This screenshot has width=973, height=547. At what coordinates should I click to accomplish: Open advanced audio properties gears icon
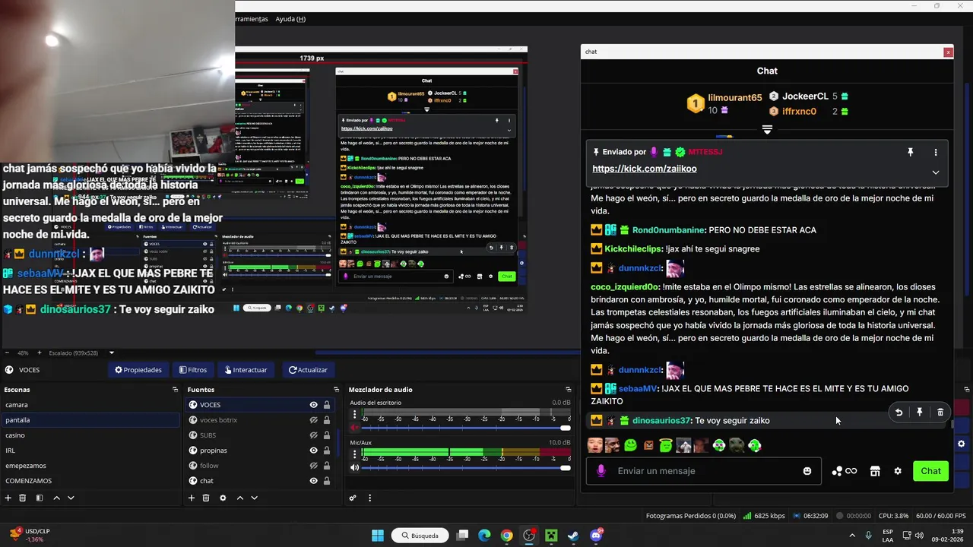pyautogui.click(x=353, y=498)
